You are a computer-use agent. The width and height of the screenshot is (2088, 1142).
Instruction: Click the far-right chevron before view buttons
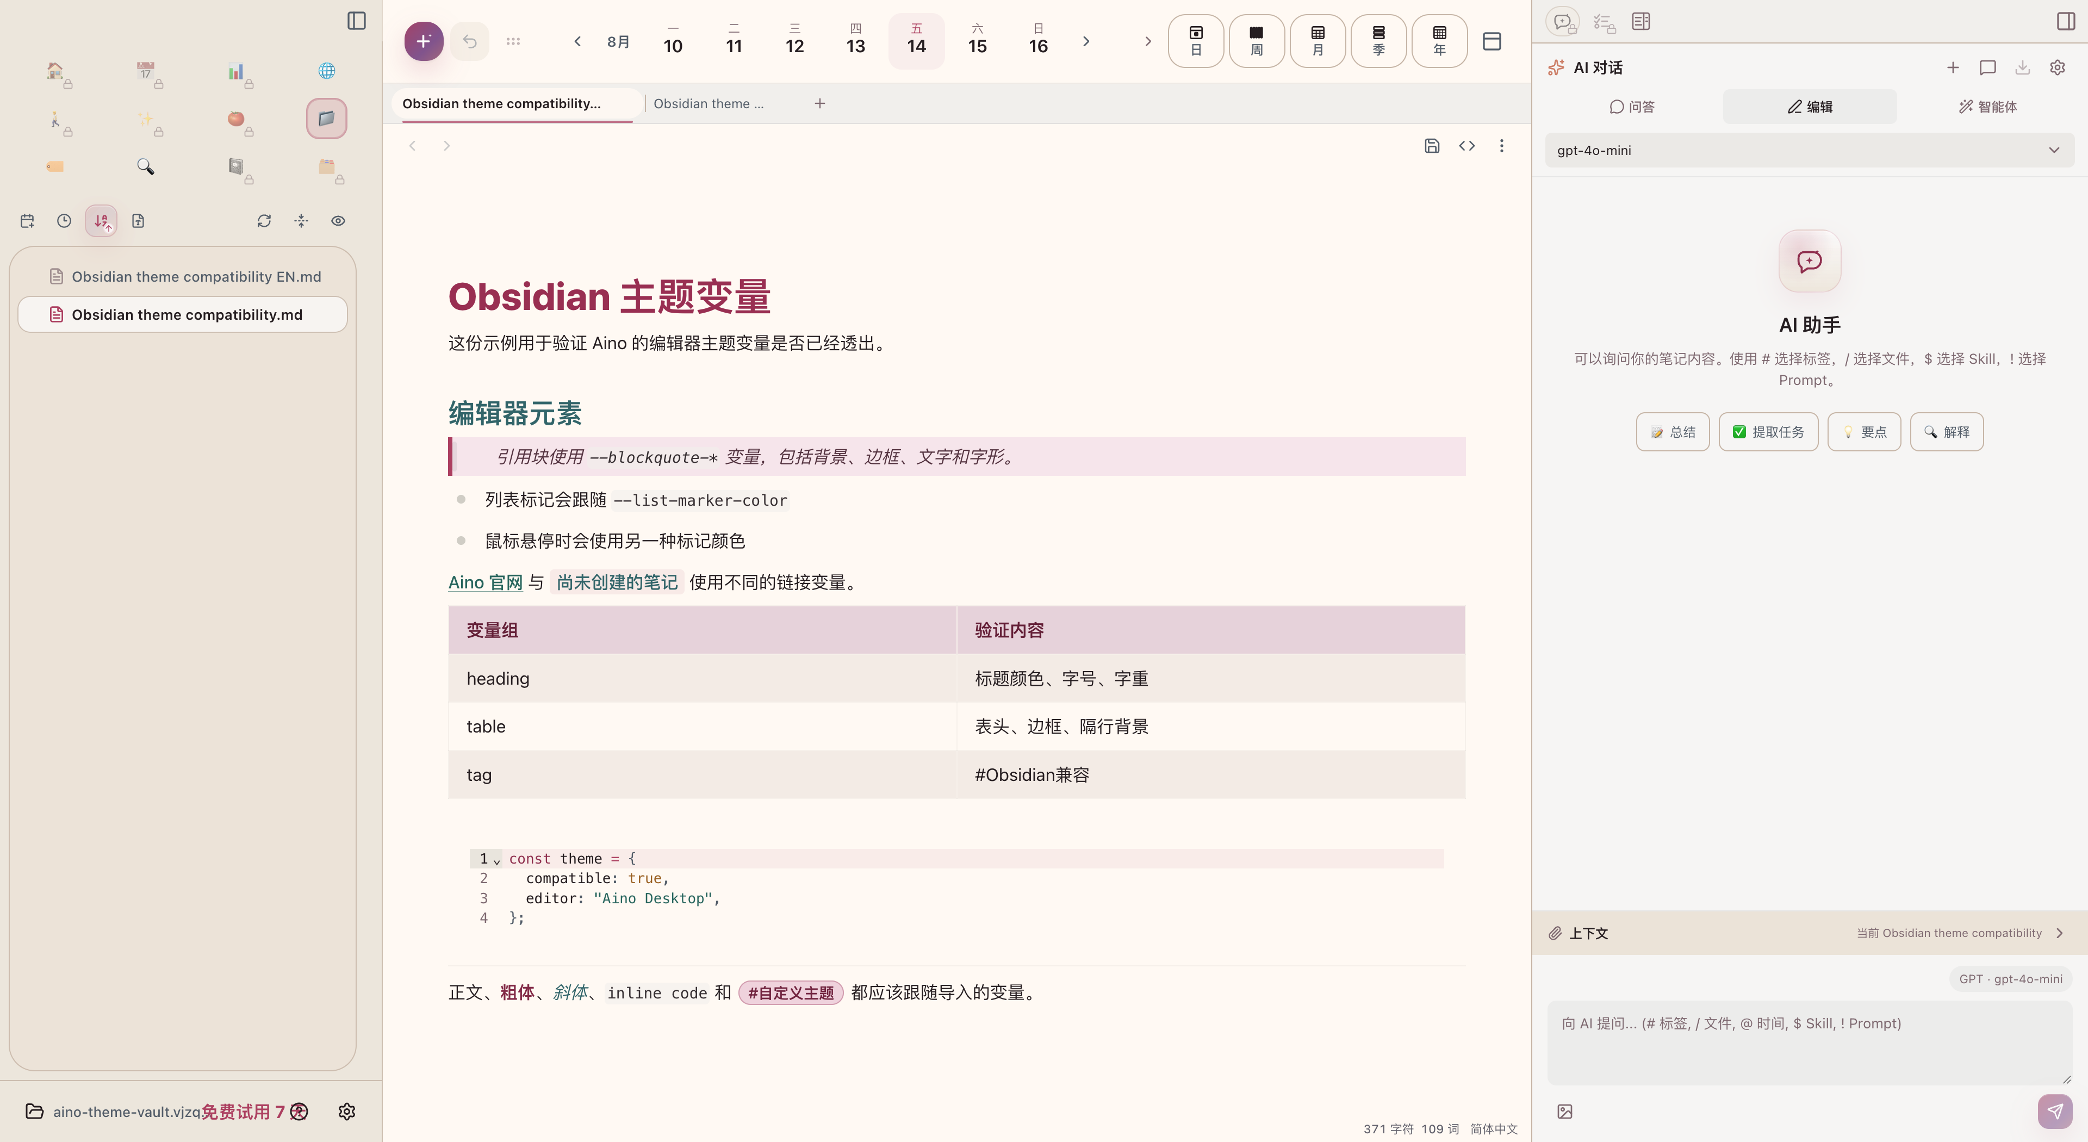[1148, 41]
